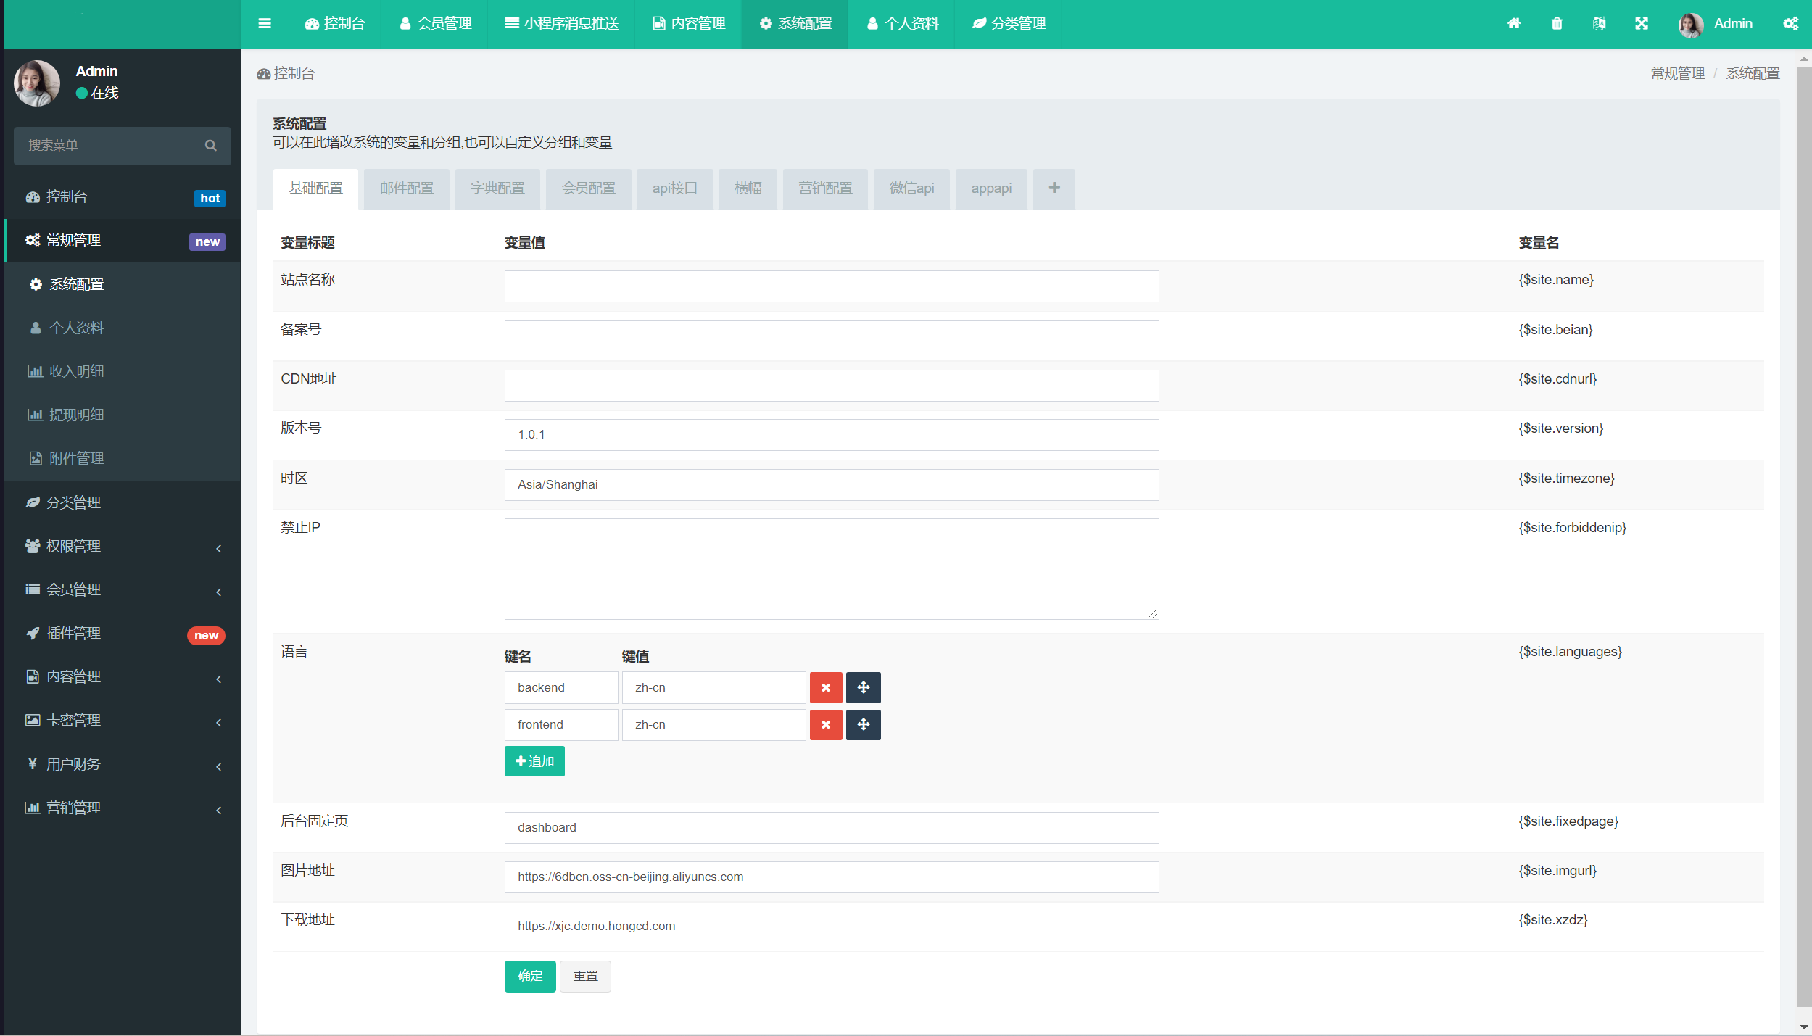This screenshot has height=1036, width=1812.
Task: Click the home icon in top bar
Action: [1514, 24]
